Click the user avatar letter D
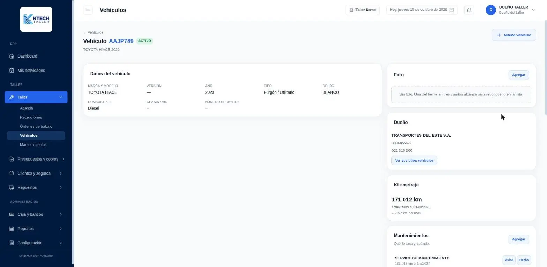This screenshot has height=267, width=547. pyautogui.click(x=491, y=10)
